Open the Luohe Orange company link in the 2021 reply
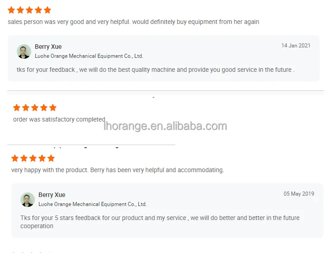The image size is (330, 253). pyautogui.click(x=89, y=56)
